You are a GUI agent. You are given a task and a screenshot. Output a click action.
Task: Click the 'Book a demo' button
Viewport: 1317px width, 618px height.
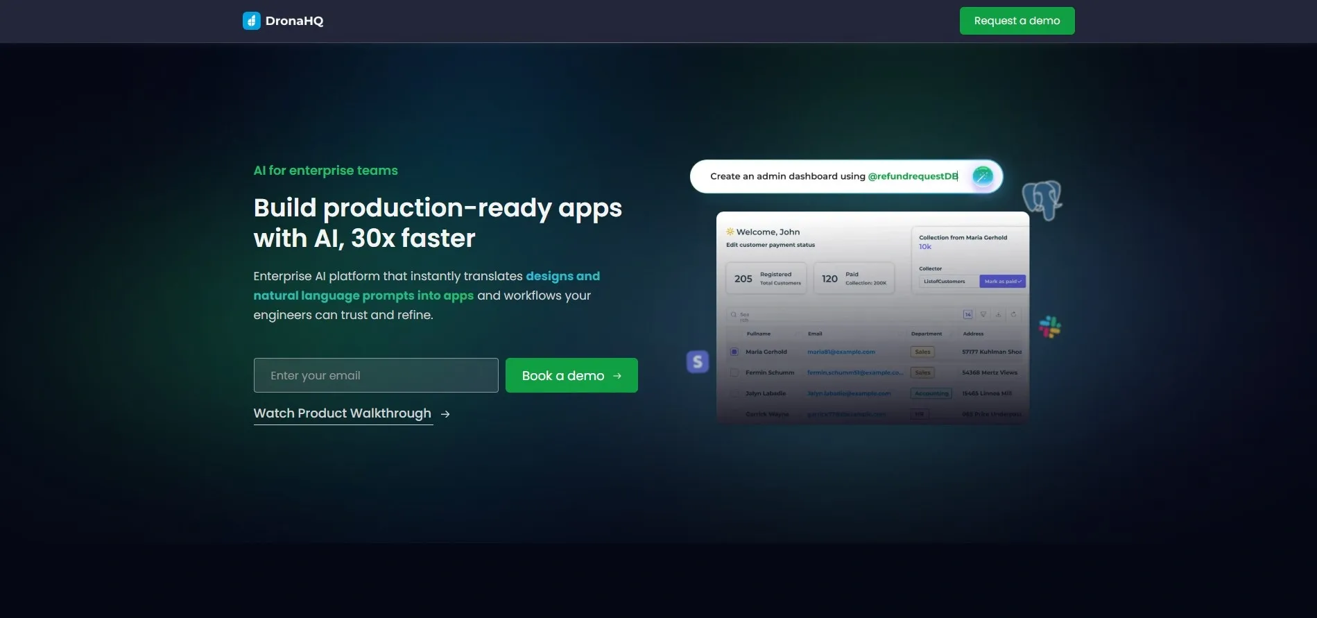tap(571, 375)
